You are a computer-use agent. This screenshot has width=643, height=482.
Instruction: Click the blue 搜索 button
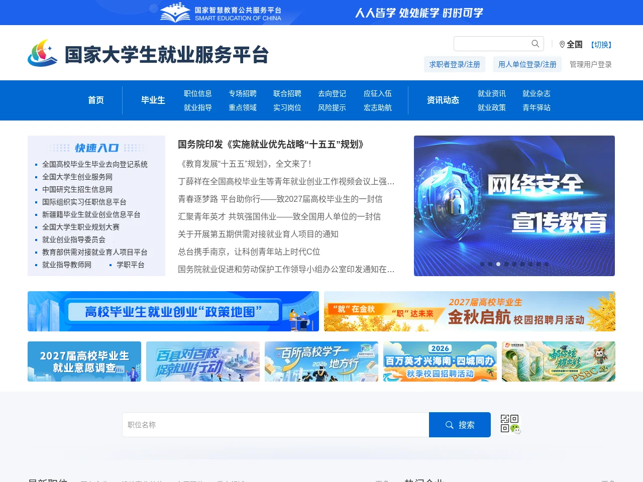(460, 425)
